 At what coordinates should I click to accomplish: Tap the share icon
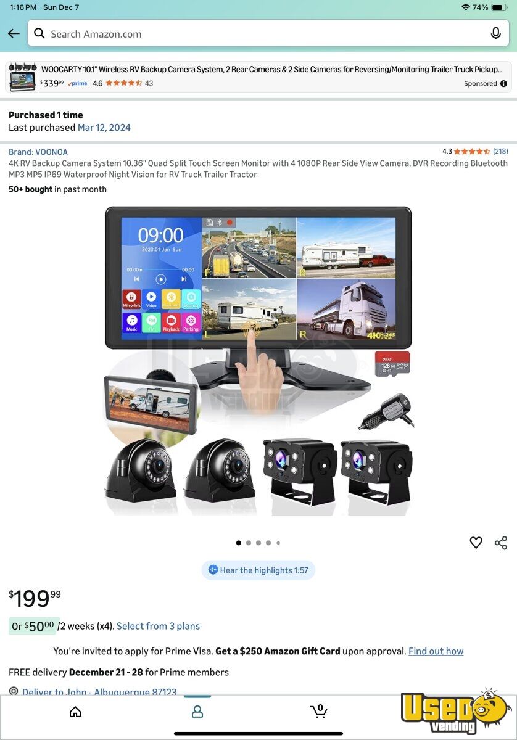point(501,543)
